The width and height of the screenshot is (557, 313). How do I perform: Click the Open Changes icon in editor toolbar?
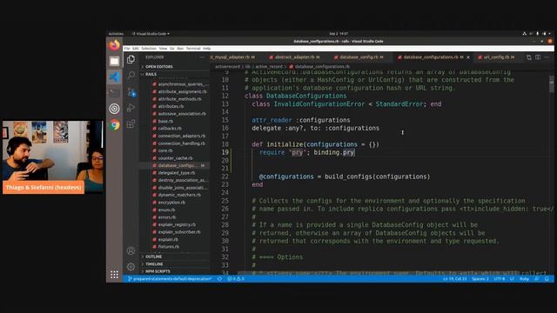pos(529,57)
